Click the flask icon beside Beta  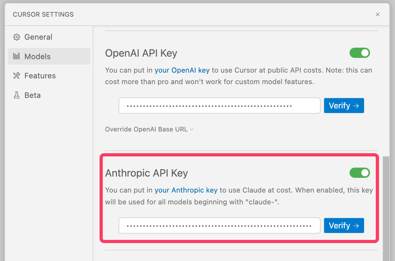[16, 95]
